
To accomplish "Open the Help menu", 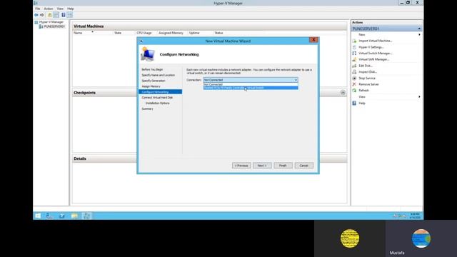I will coord(71,9).
